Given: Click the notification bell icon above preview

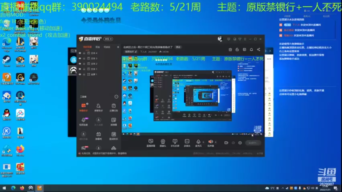Looking at the screenshot, I should tap(251, 49).
